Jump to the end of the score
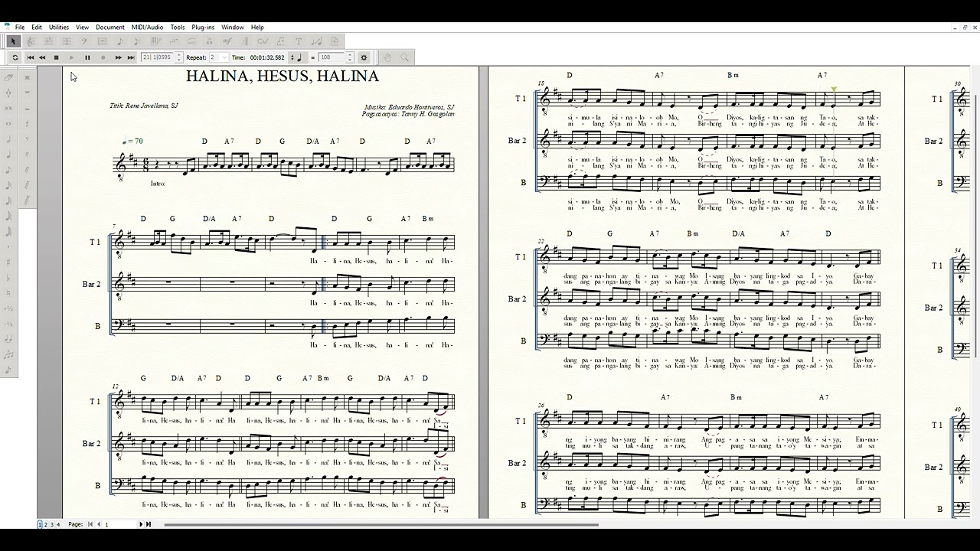The image size is (980, 551). [x=131, y=57]
